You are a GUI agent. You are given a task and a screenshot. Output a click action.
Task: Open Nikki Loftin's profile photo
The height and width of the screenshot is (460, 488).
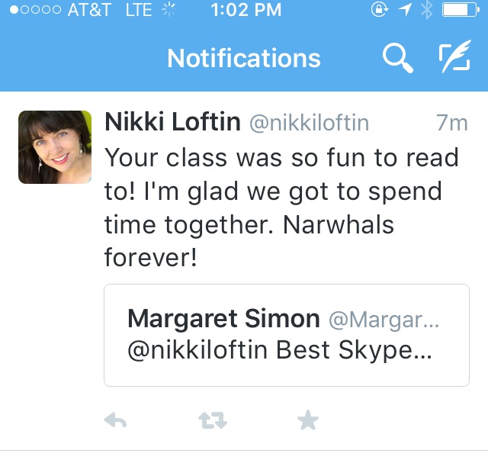point(55,147)
